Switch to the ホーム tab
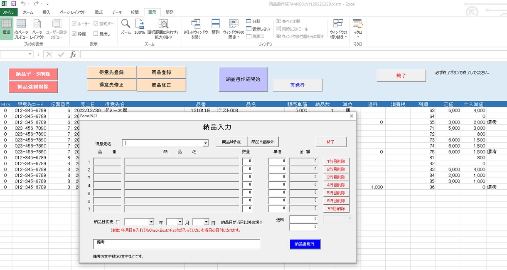Viewport: 507px width, 270px height. tap(28, 12)
